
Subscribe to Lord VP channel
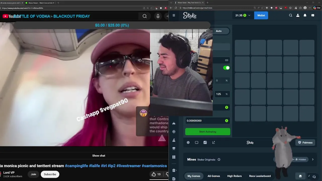click(x=50, y=174)
